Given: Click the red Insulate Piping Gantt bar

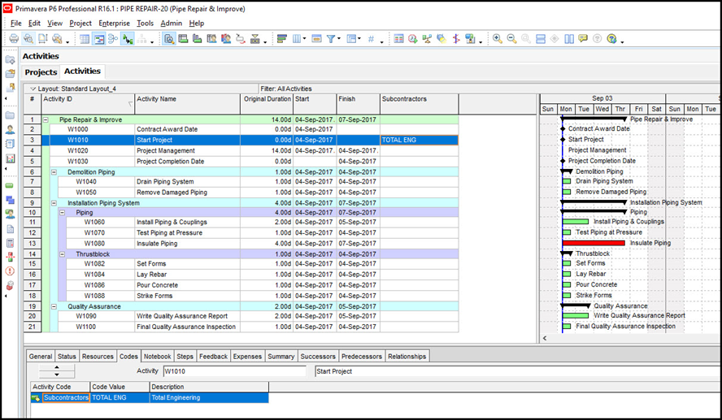Looking at the screenshot, I should (x=594, y=243).
